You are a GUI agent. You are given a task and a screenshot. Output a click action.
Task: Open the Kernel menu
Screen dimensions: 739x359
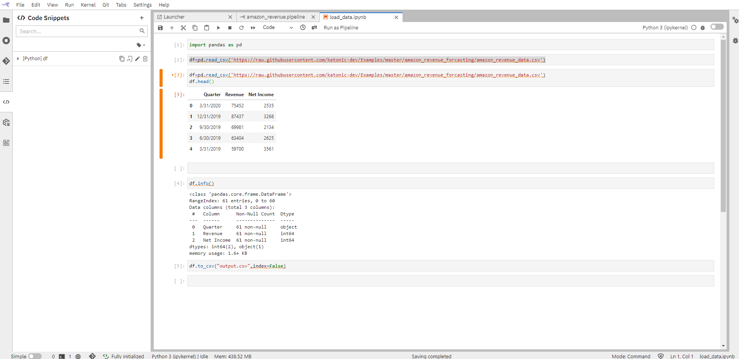(88, 5)
